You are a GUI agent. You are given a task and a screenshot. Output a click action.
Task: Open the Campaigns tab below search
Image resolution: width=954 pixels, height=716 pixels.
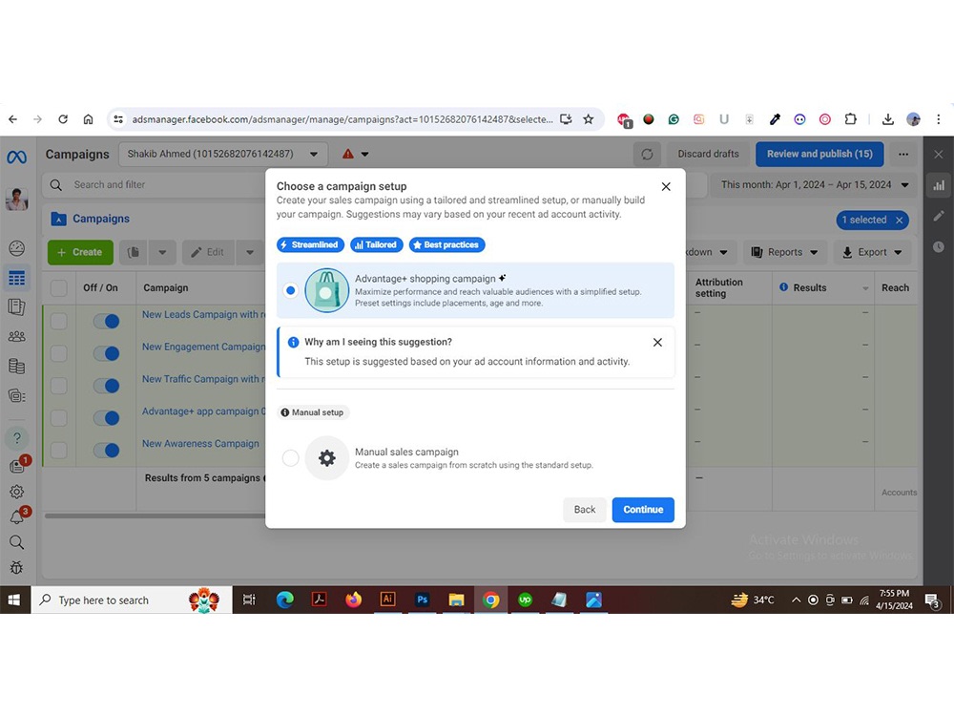(90, 219)
